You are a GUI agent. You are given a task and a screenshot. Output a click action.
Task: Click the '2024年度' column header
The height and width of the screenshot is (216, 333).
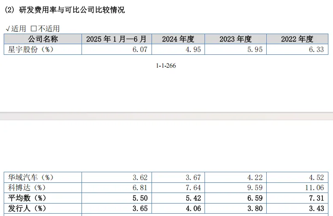(x=178, y=39)
